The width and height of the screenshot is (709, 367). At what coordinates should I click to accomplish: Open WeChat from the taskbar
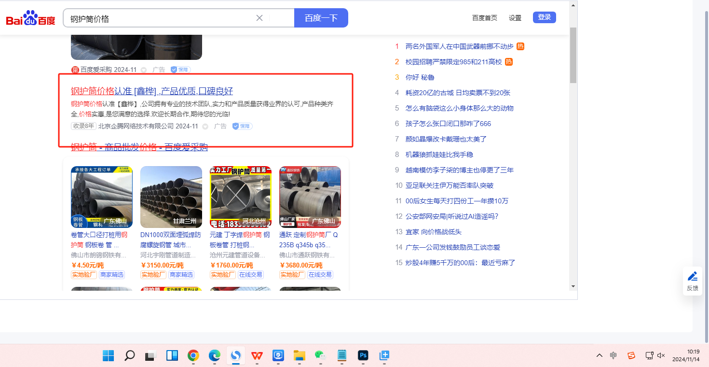click(321, 356)
